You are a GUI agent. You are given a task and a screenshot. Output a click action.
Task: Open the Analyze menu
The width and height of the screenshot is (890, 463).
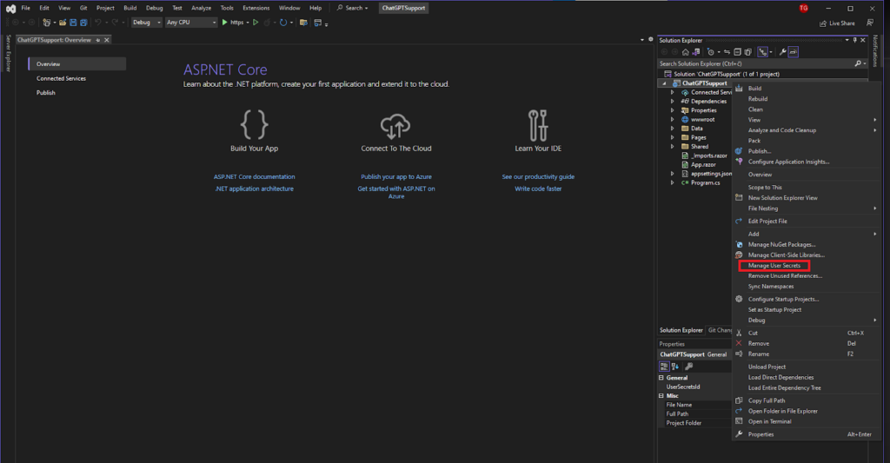pyautogui.click(x=201, y=8)
